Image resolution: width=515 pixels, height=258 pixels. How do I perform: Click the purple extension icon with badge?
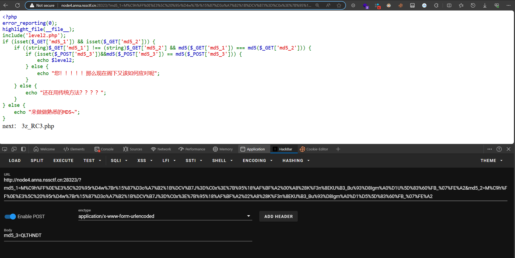[366, 6]
